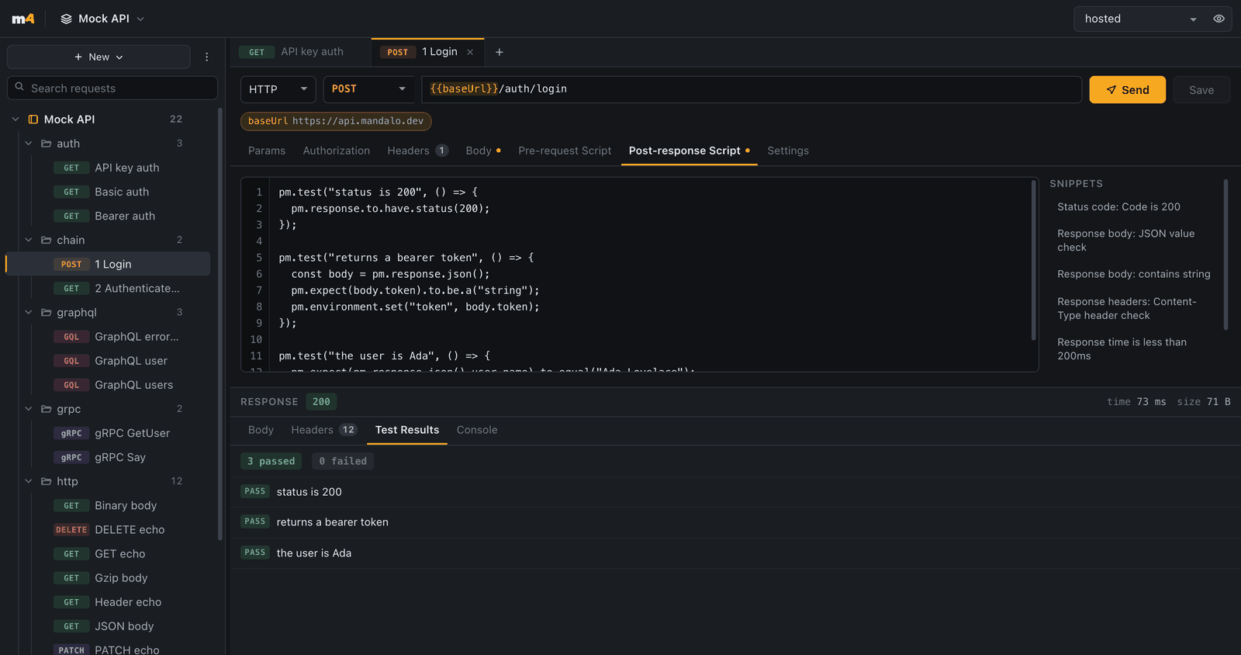Click the GQL badge of GraphQL users
Viewport: 1241px width, 655px height.
pyautogui.click(x=71, y=385)
